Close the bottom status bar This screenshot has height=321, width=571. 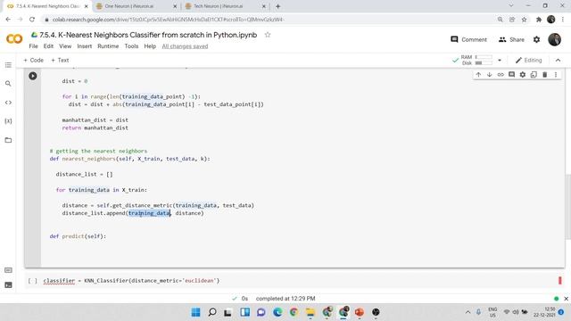pyautogui.click(x=566, y=299)
